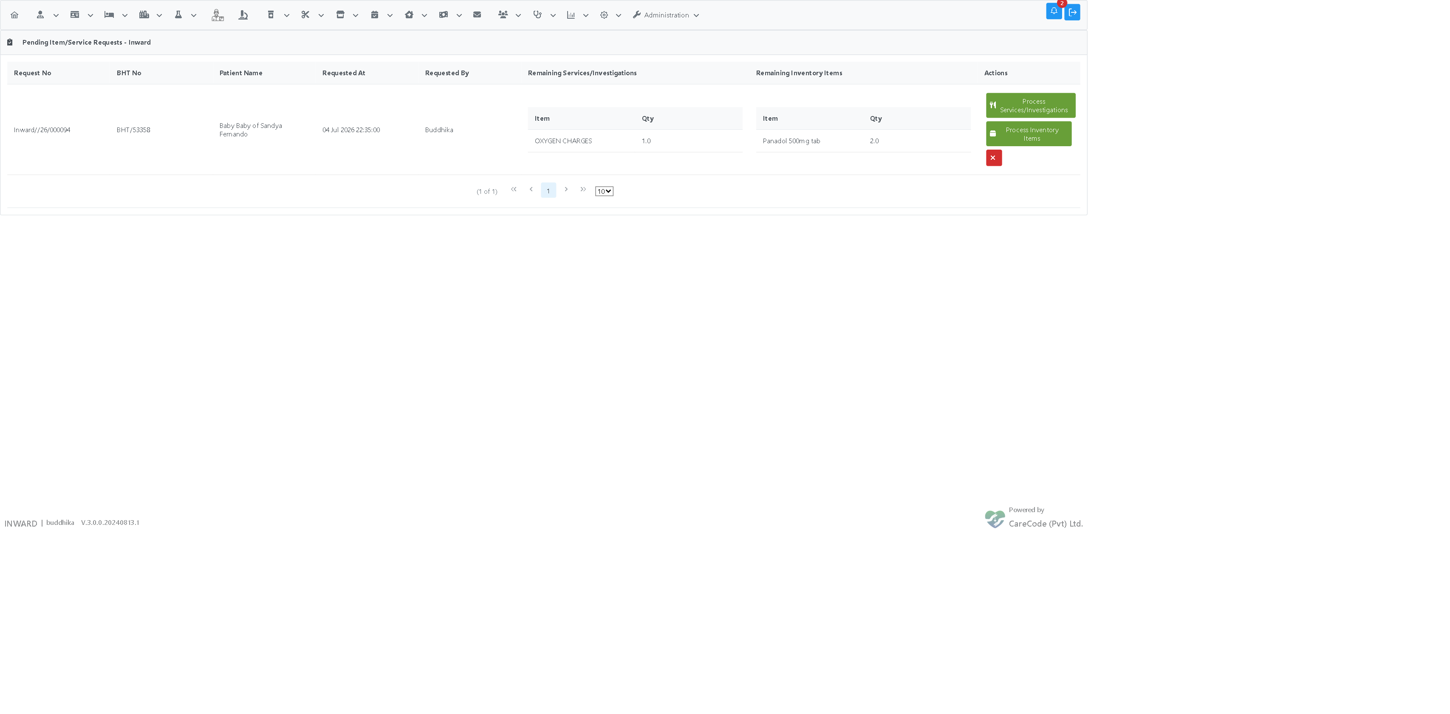The image size is (1450, 714).
Task: Click Actions column header
Action: coord(996,73)
